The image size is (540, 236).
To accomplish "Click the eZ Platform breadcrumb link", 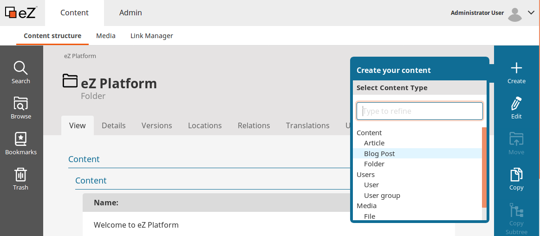I will coord(80,56).
